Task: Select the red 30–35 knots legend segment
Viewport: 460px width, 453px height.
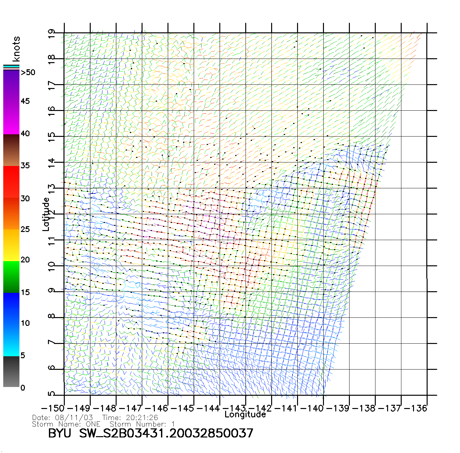Action: pos(11,182)
